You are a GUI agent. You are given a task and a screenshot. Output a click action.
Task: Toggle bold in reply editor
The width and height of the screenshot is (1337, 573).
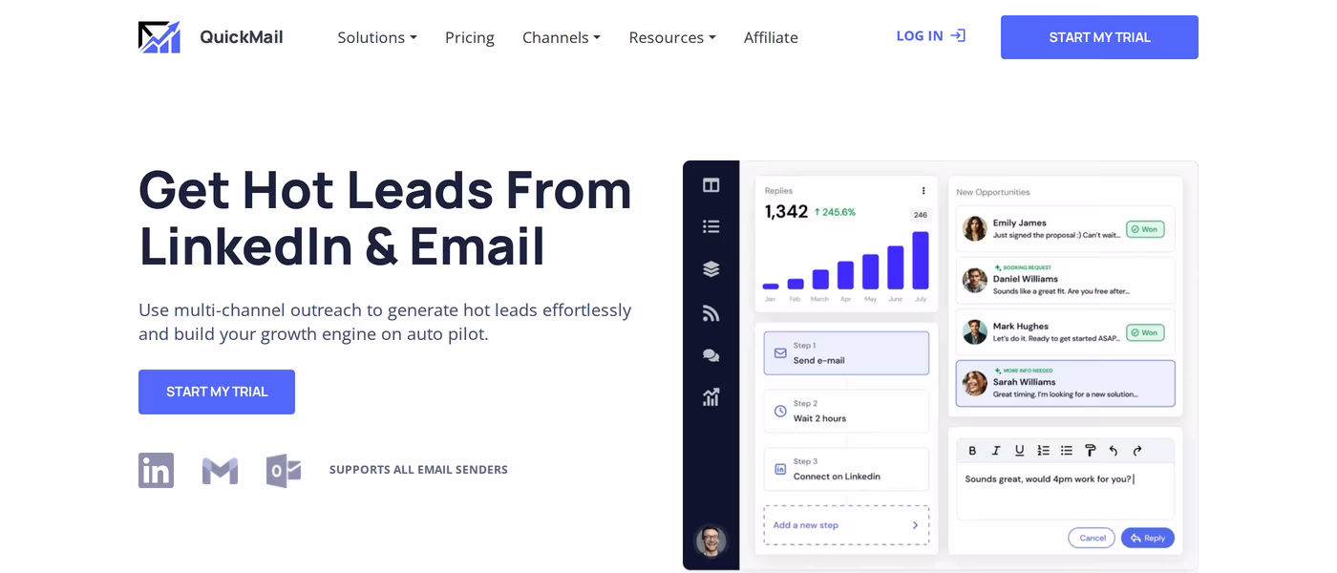(972, 451)
